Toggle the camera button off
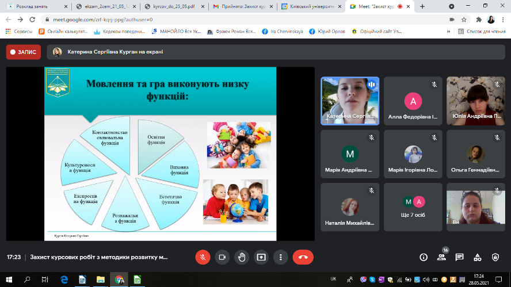511x287 pixels. point(222,257)
